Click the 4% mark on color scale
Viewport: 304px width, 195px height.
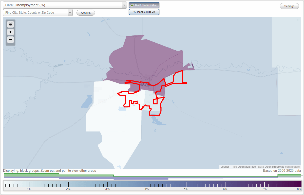pyautogui.click(x=147, y=189)
